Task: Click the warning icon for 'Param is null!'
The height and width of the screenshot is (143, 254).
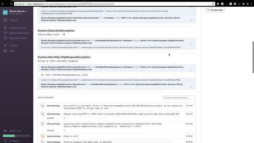Action: (42, 136)
